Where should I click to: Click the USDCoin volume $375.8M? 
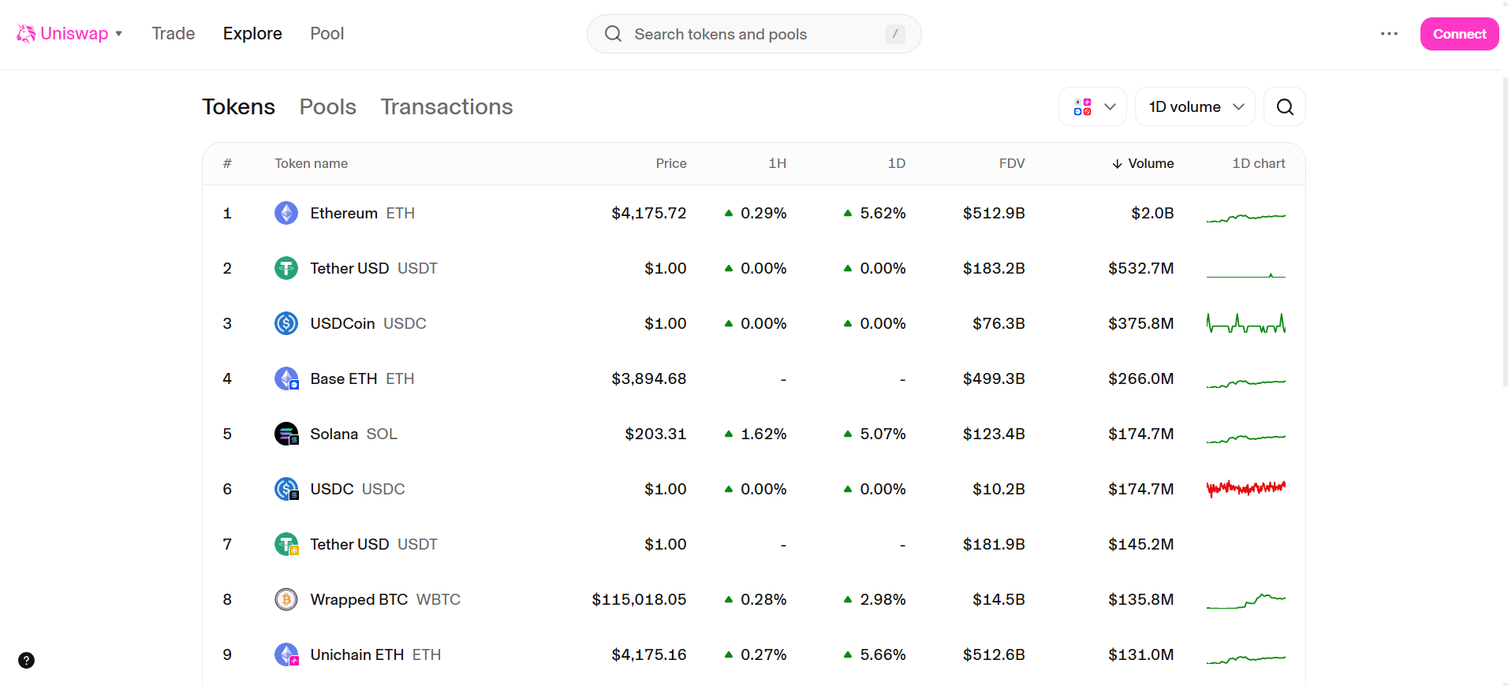point(1140,323)
